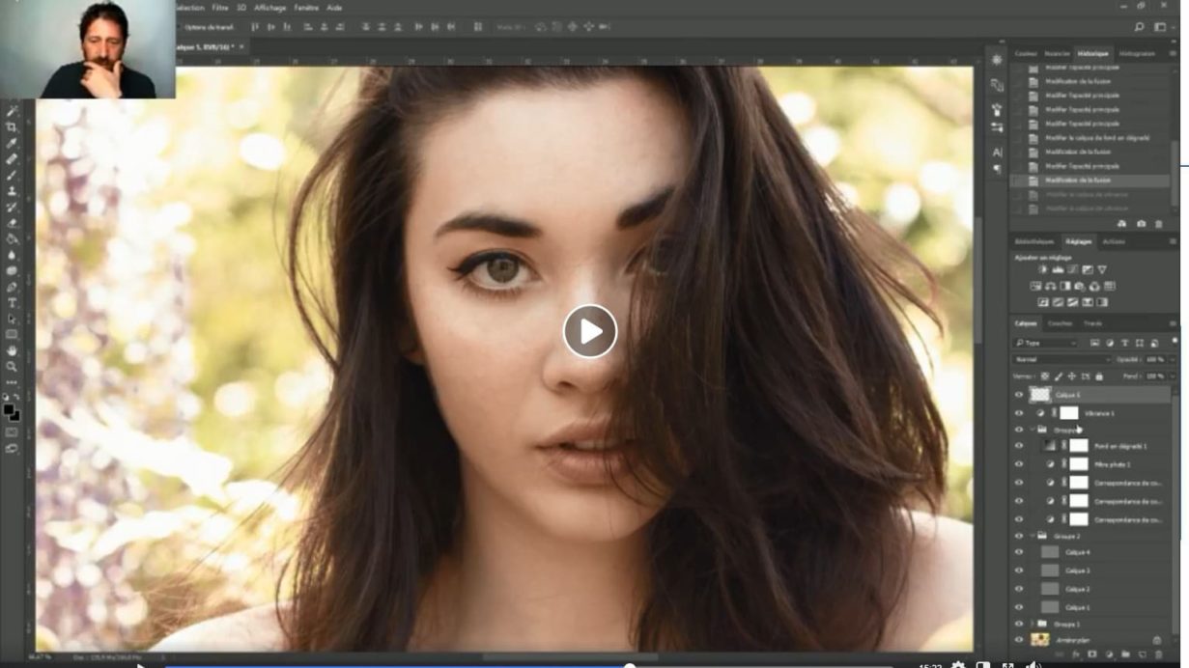Select the Crop tool
This screenshot has width=1189, height=668.
coord(12,126)
